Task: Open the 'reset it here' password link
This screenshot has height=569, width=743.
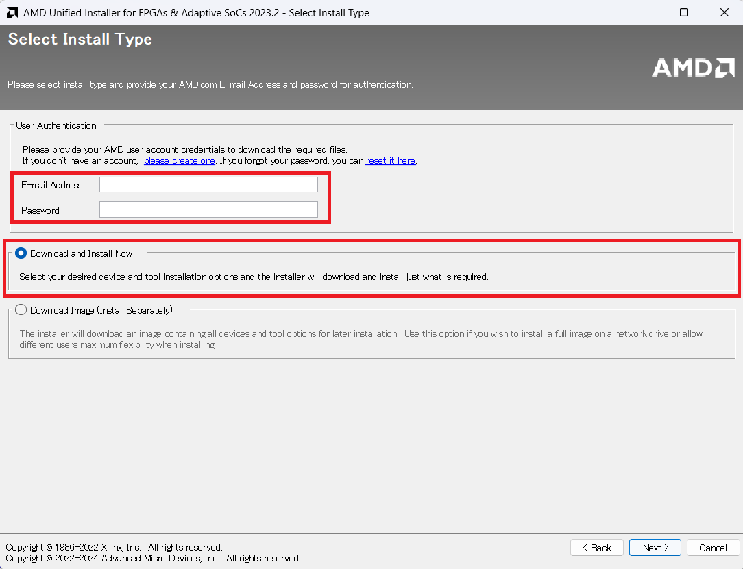Action: 391,160
